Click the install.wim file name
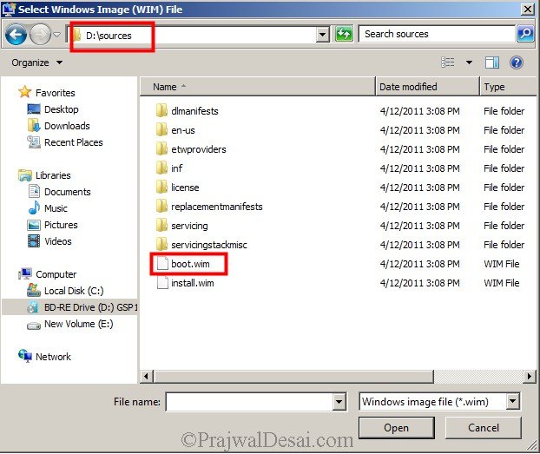The height and width of the screenshot is (454, 540). [192, 283]
